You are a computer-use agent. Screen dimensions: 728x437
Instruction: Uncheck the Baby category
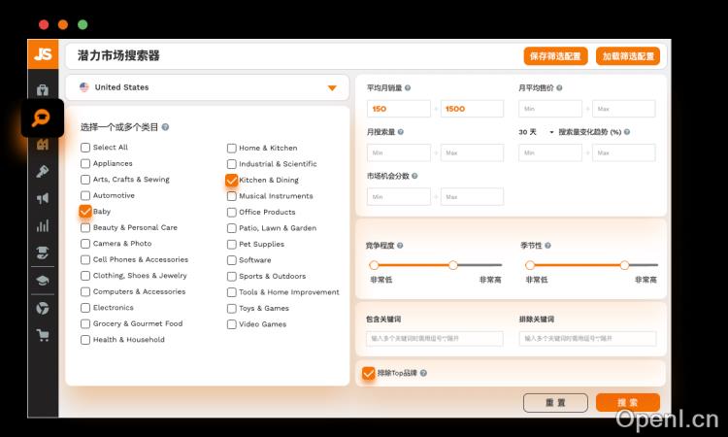(x=85, y=211)
